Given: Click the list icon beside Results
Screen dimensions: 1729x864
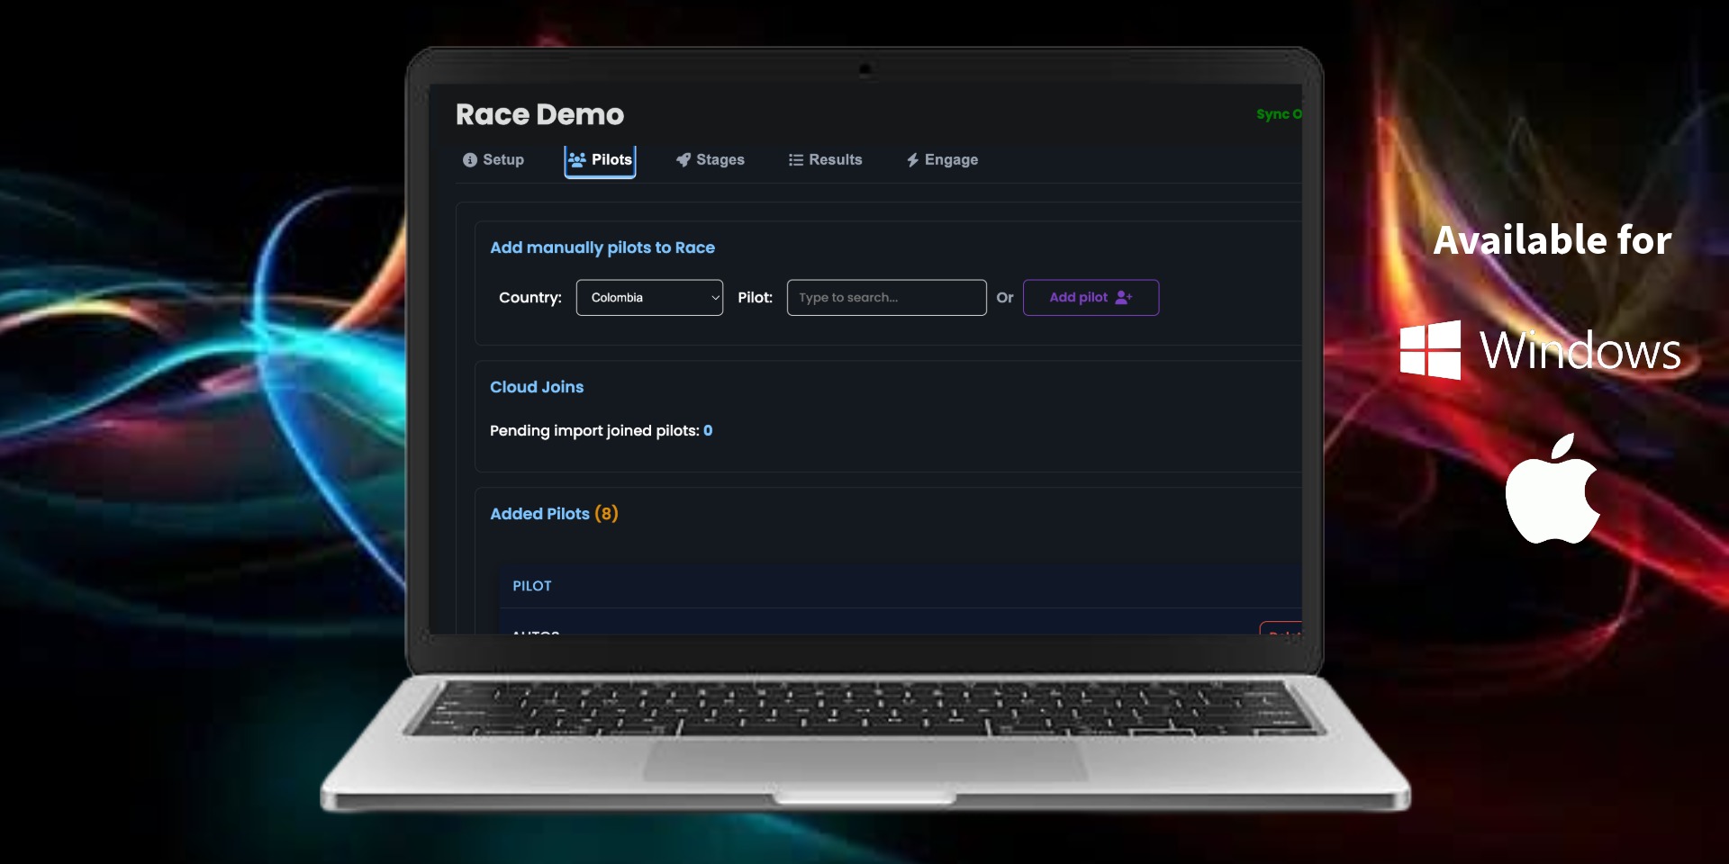Looking at the screenshot, I should pos(794,159).
